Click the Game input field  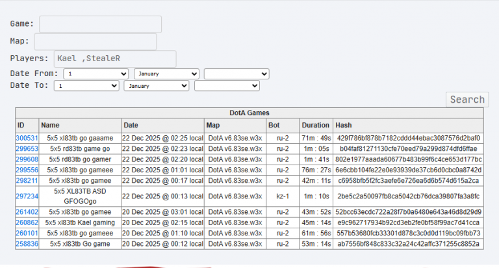pyautogui.click(x=100, y=24)
